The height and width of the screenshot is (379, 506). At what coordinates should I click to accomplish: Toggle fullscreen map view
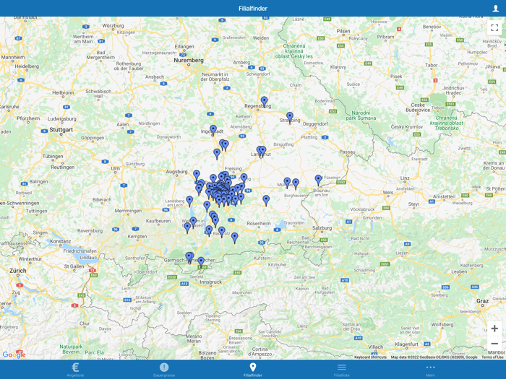point(494,27)
